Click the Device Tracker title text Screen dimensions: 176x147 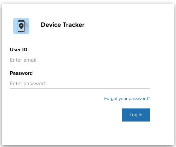point(62,25)
